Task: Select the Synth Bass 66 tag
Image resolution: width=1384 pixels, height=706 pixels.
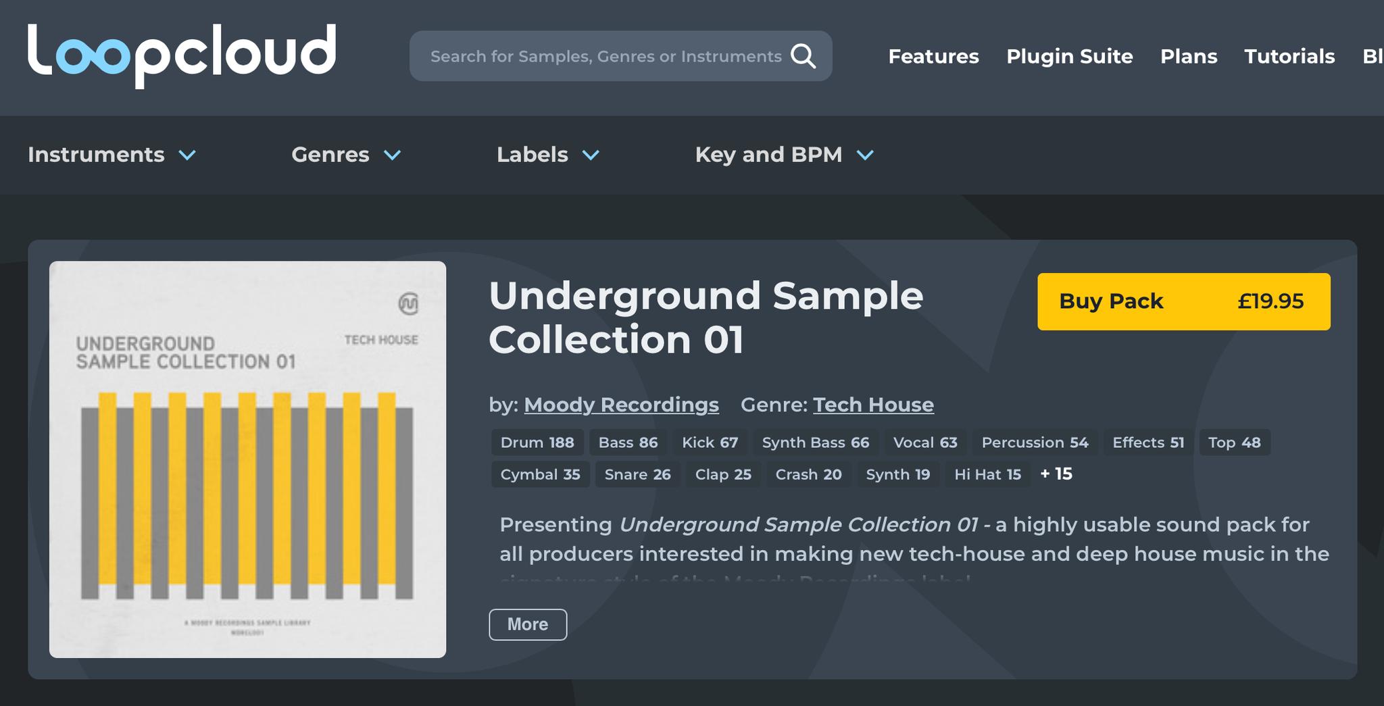Action: [816, 443]
